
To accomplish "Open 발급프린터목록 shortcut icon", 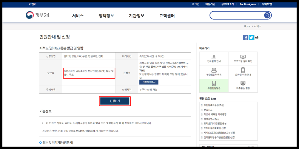I will tap(214, 70).
